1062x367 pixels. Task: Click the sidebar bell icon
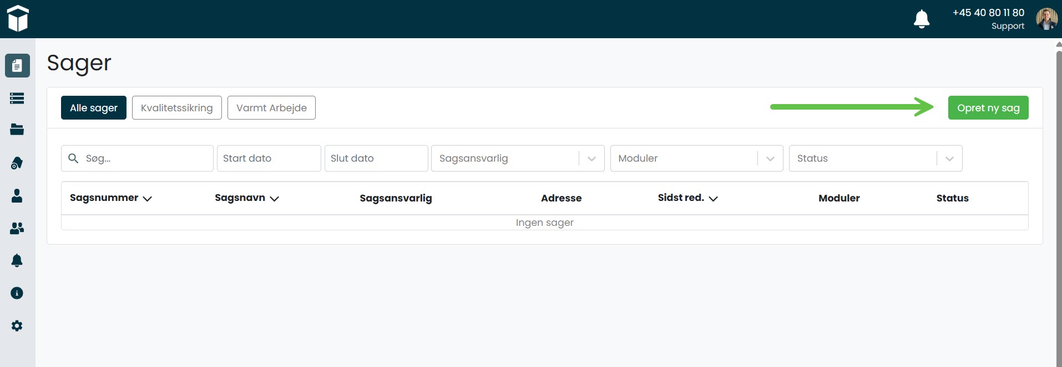[x=17, y=260]
